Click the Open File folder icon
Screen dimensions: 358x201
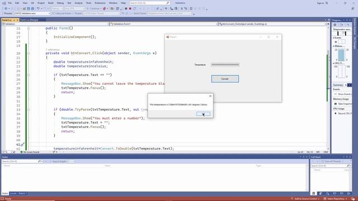pos(24,9)
